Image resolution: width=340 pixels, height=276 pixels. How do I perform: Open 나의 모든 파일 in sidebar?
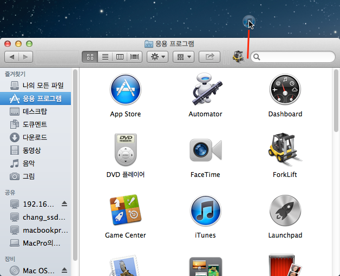(36, 86)
